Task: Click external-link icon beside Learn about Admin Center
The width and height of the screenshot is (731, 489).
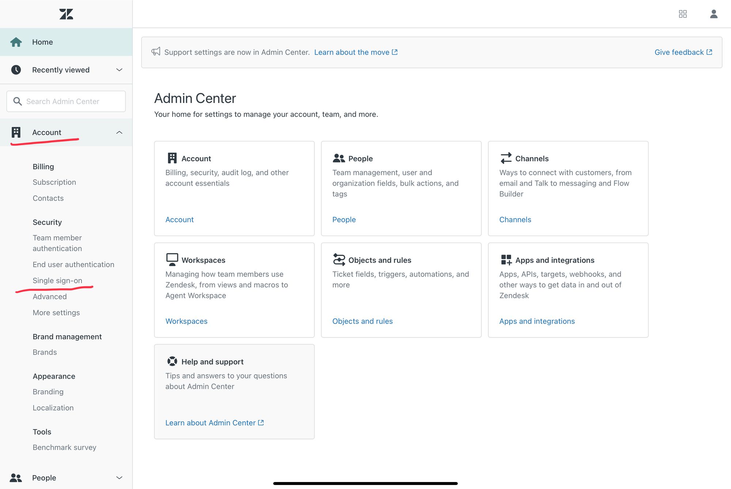Action: pos(261,423)
